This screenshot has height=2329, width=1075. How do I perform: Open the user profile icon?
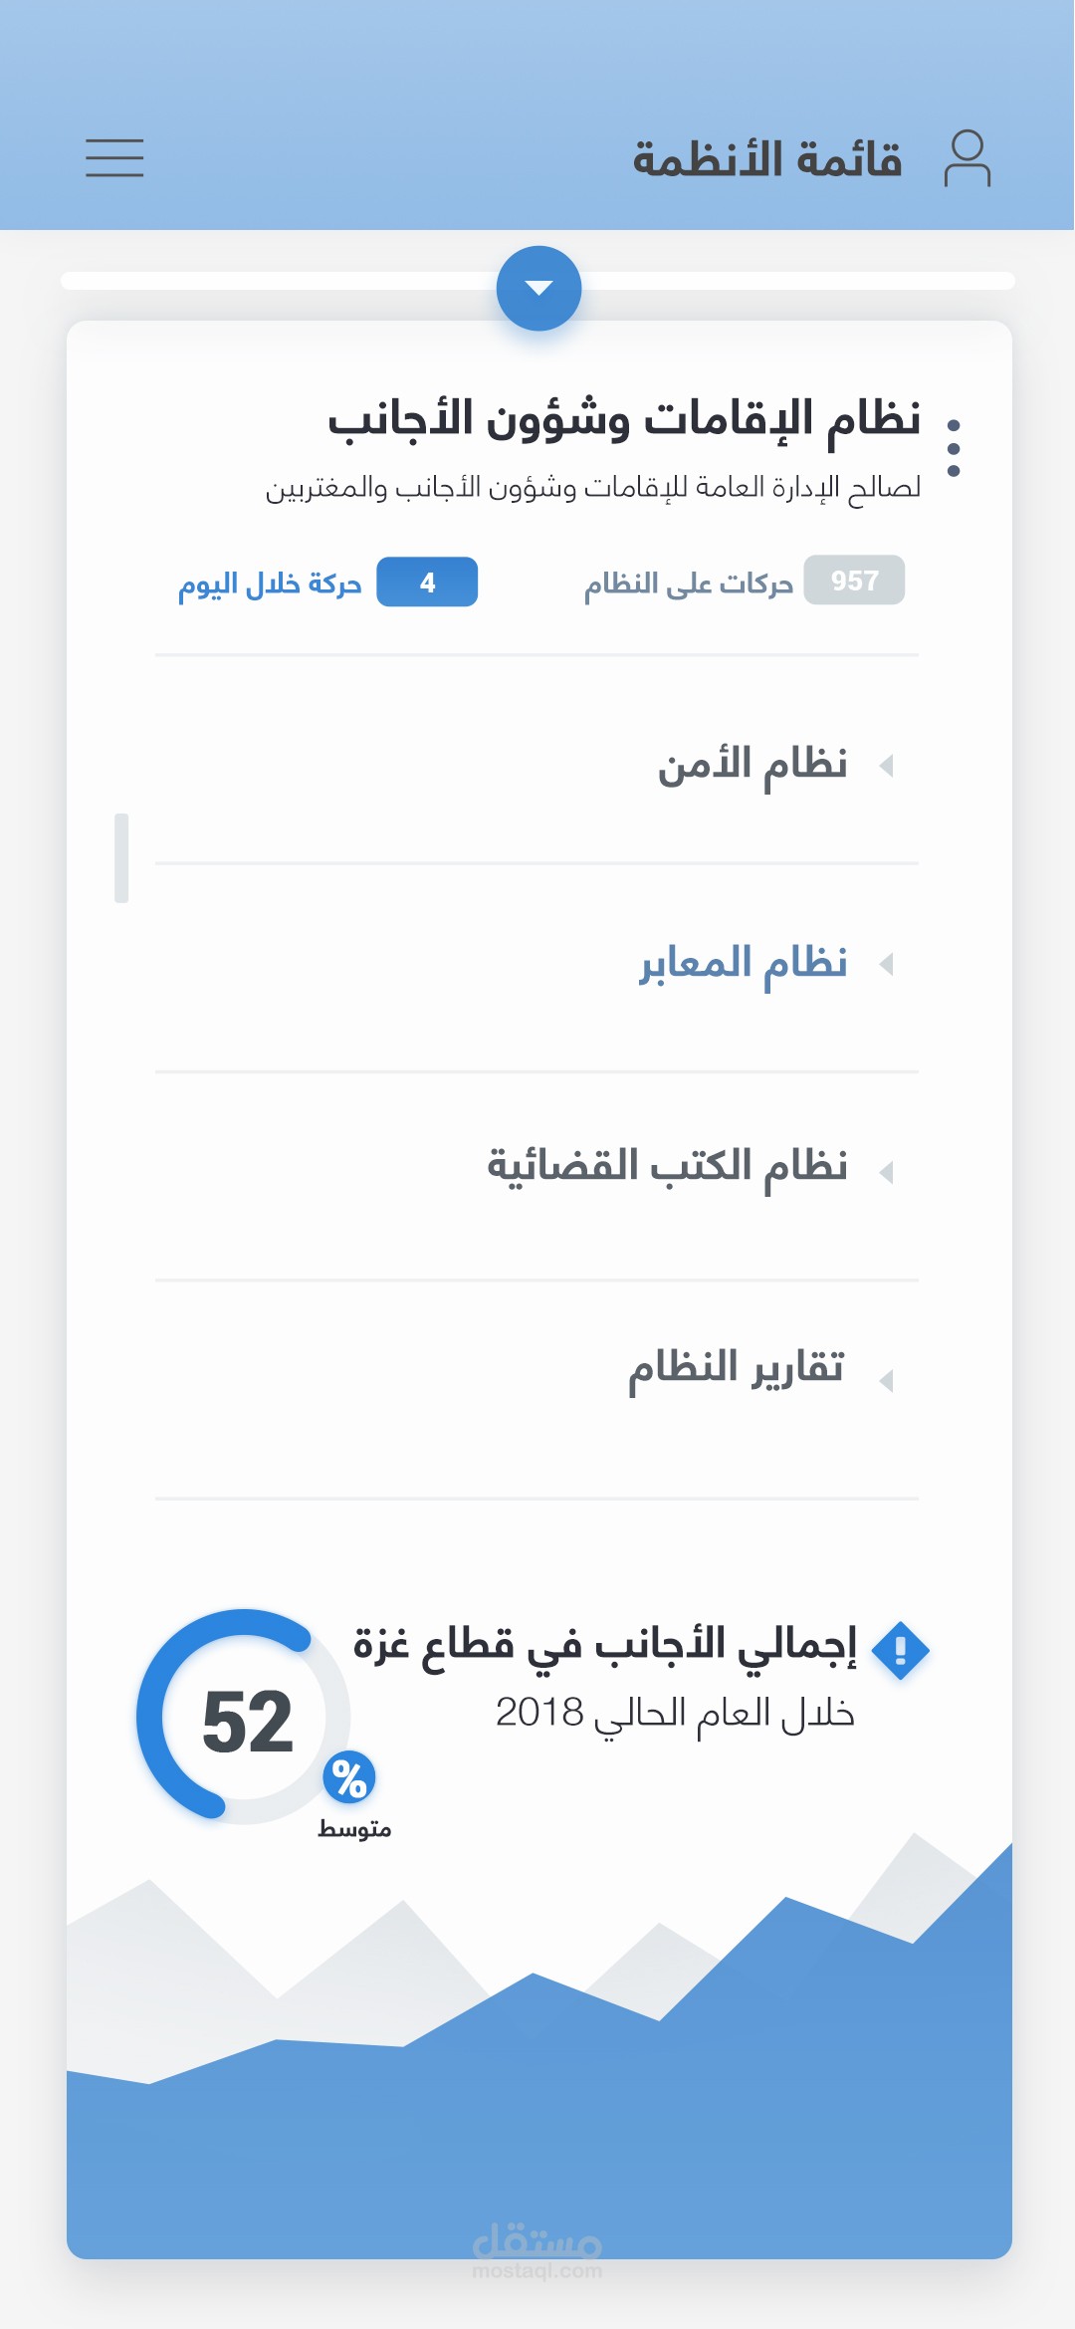(967, 158)
